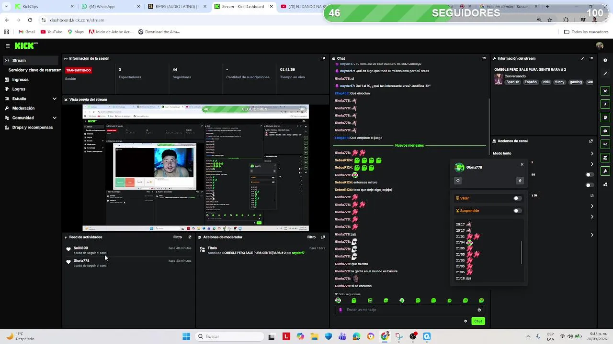Click the speech bubble icon in the right rail
The image size is (613, 344).
[x=605, y=131]
